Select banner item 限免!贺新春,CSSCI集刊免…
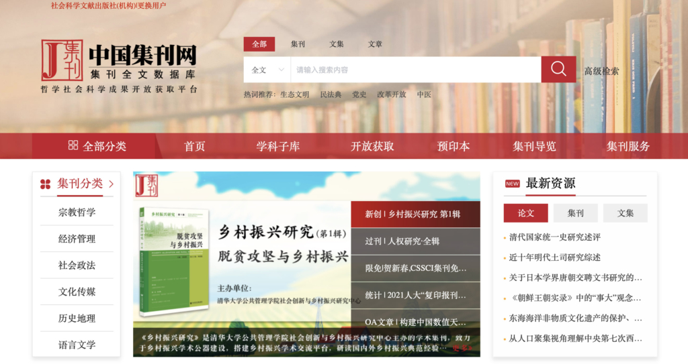The height and width of the screenshot is (364, 688). (415, 268)
